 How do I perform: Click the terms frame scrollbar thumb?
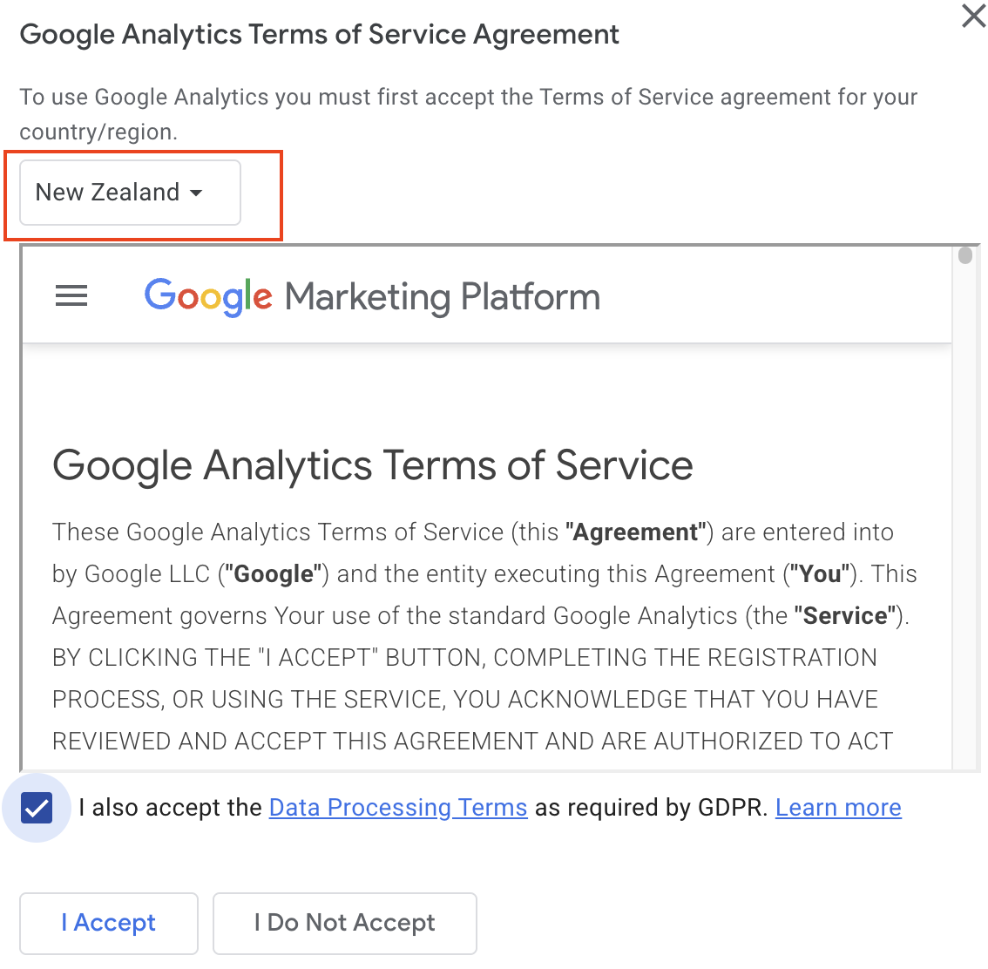[x=964, y=255]
